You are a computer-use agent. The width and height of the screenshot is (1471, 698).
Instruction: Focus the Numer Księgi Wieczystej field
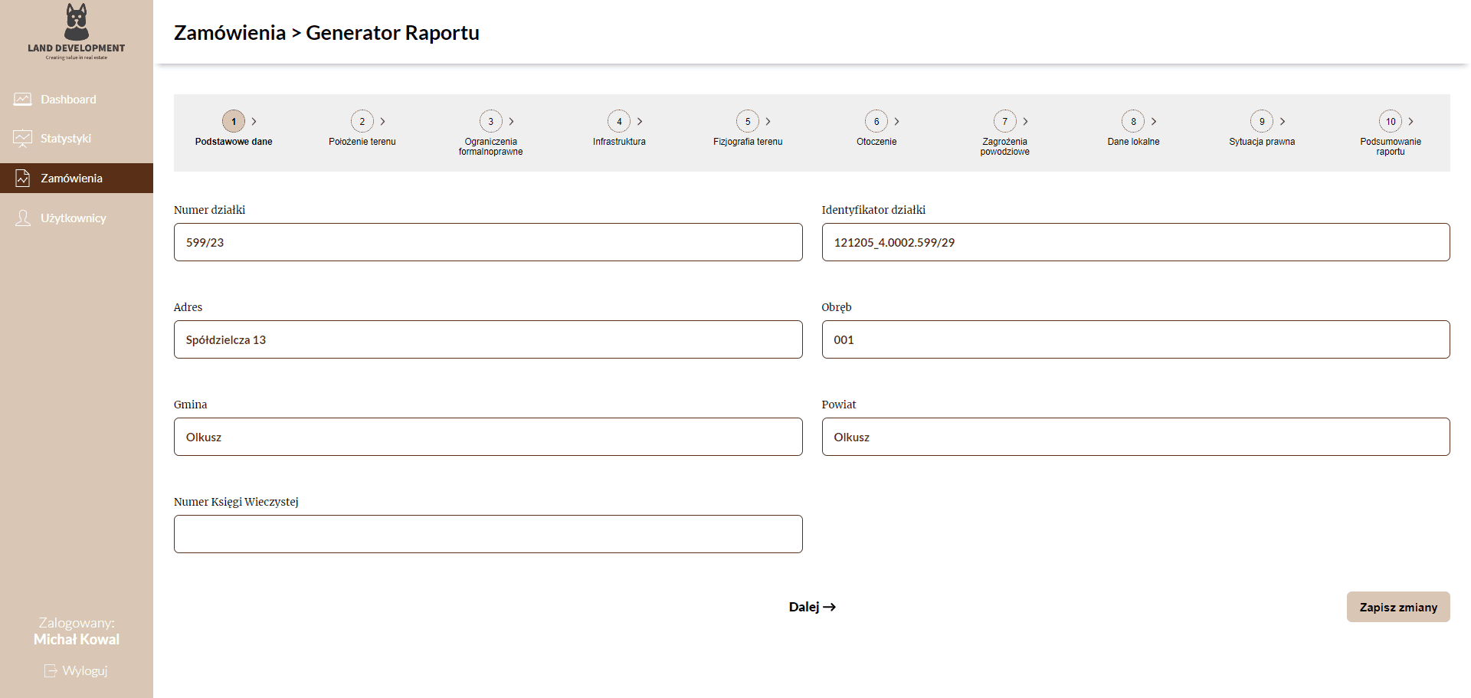[488, 534]
